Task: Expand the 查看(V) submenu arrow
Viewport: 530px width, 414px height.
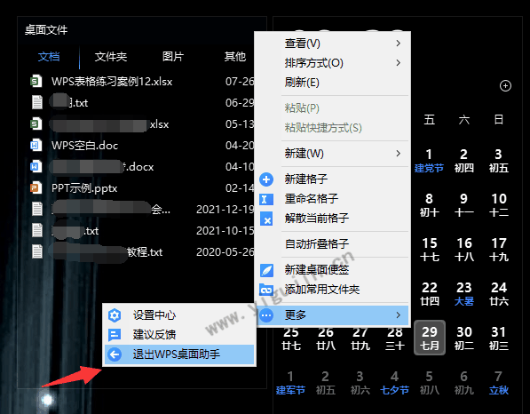Action: point(399,44)
